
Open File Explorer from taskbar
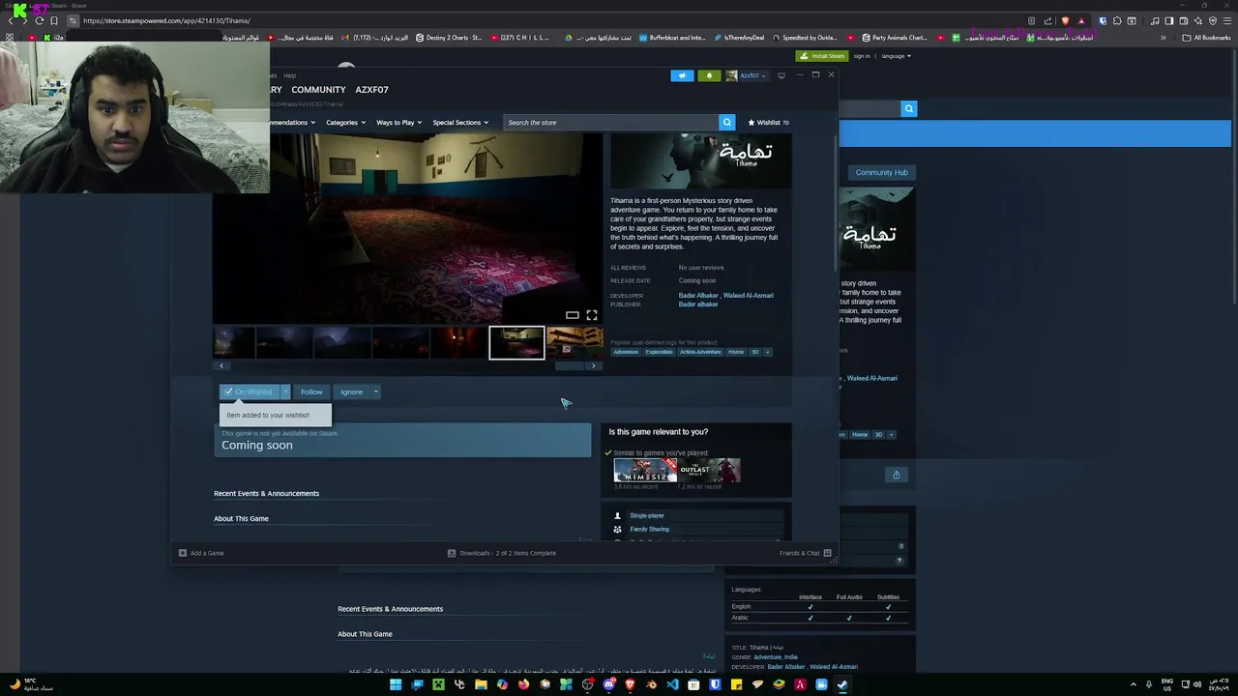481,684
